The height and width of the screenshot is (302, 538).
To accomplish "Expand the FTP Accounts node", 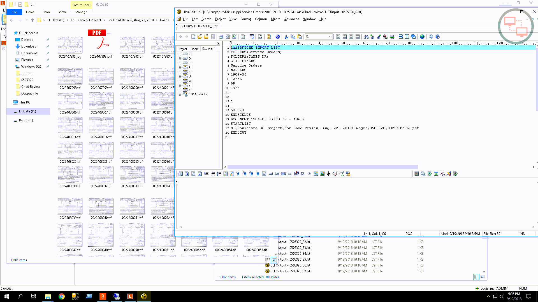I will (180, 94).
